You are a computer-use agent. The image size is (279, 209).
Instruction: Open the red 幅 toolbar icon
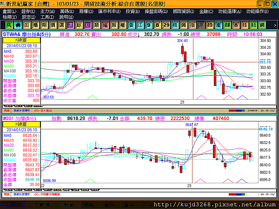click(x=105, y=25)
